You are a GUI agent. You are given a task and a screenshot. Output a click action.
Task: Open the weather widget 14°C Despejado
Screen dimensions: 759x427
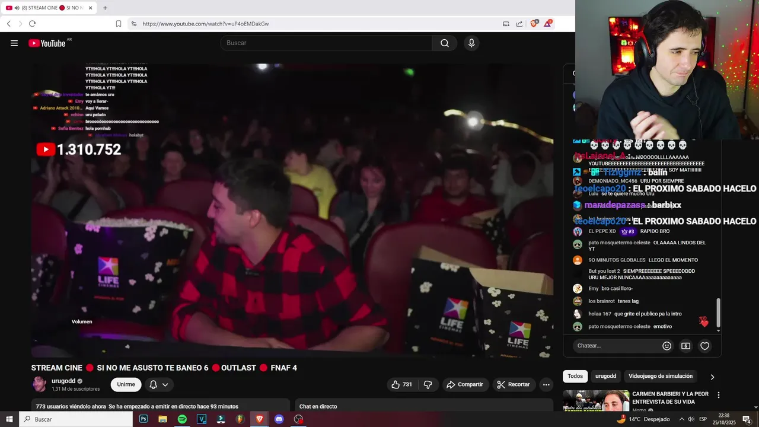click(643, 419)
